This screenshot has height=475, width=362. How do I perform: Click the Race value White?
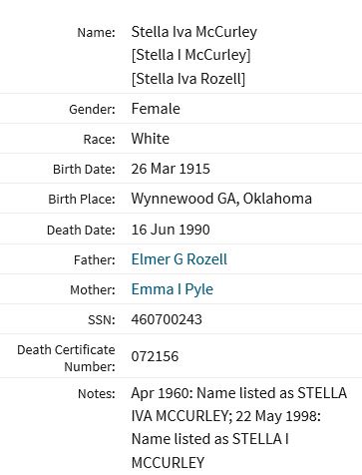pyautogui.click(x=151, y=139)
